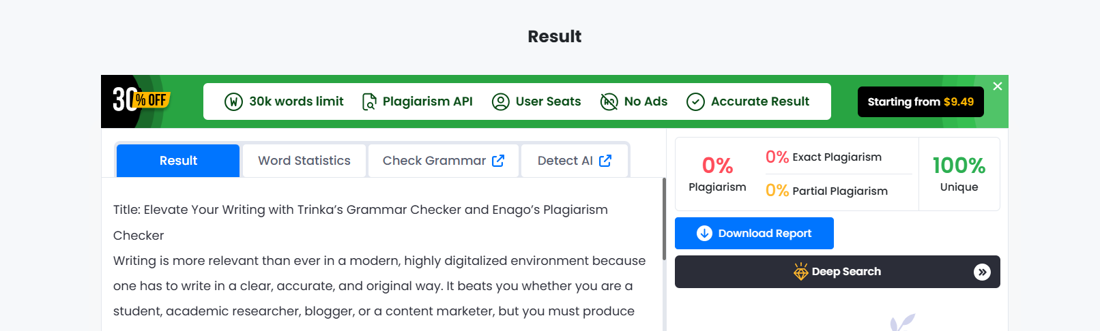The image size is (1100, 331).
Task: Open the Word Statistics tab
Action: [304, 161]
